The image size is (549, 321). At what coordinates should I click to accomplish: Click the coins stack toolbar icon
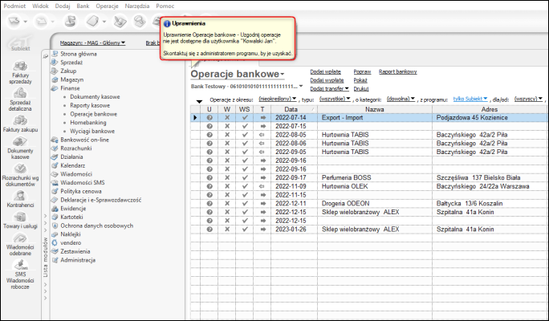click(x=71, y=21)
